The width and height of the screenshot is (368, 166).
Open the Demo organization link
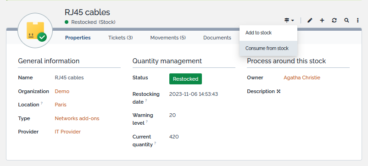[x=62, y=91]
